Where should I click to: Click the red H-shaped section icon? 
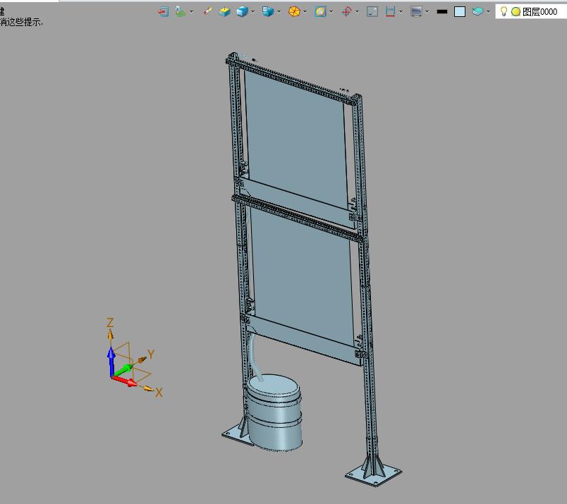(x=390, y=12)
